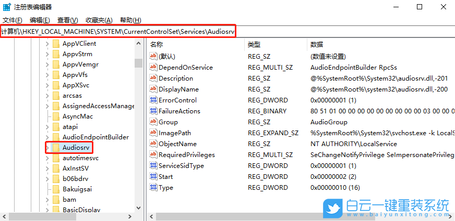The width and height of the screenshot is (455, 221).
Task: Expand the atapi tree node
Action: 47,127
